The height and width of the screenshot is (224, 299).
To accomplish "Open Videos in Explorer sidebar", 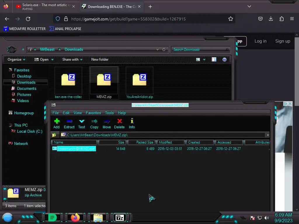I will click(x=23, y=101).
